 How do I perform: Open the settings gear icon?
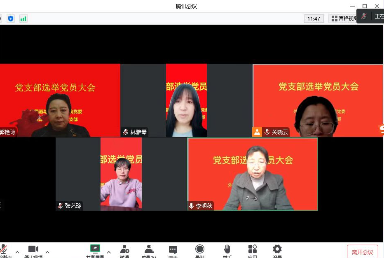[x=277, y=249]
